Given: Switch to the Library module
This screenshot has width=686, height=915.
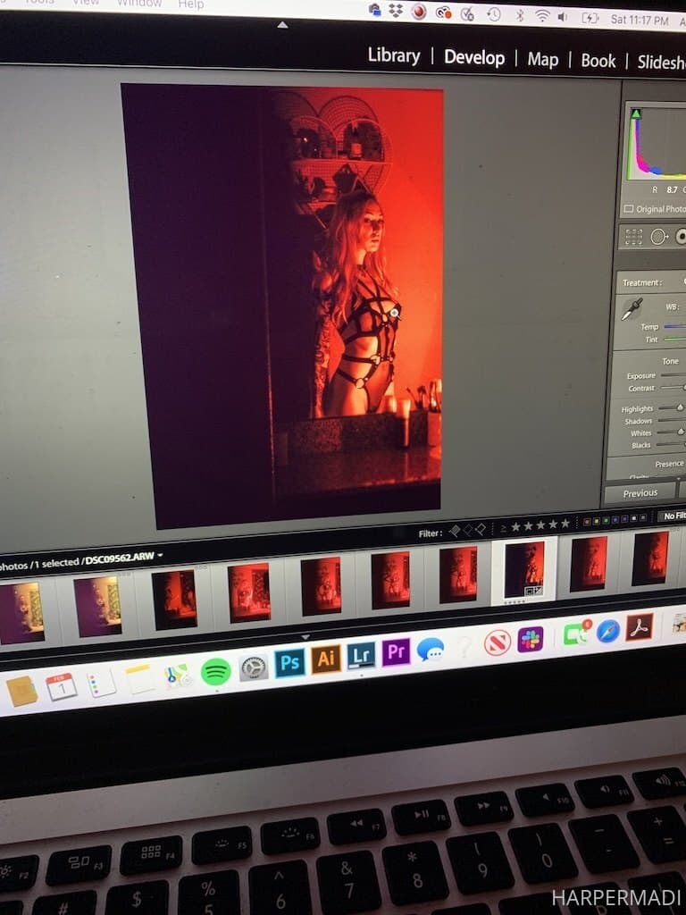Looking at the screenshot, I should 394,55.
